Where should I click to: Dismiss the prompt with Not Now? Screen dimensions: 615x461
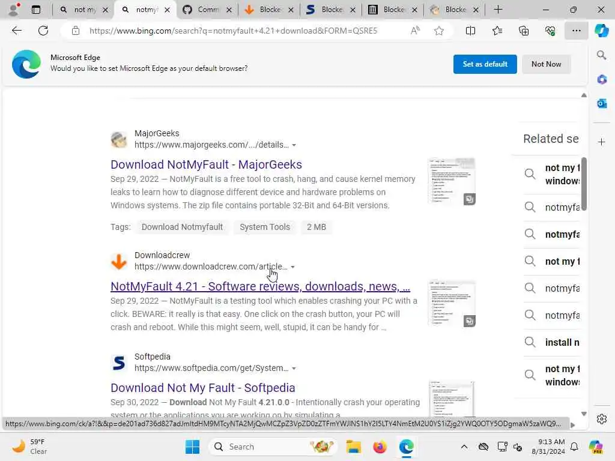click(x=546, y=64)
